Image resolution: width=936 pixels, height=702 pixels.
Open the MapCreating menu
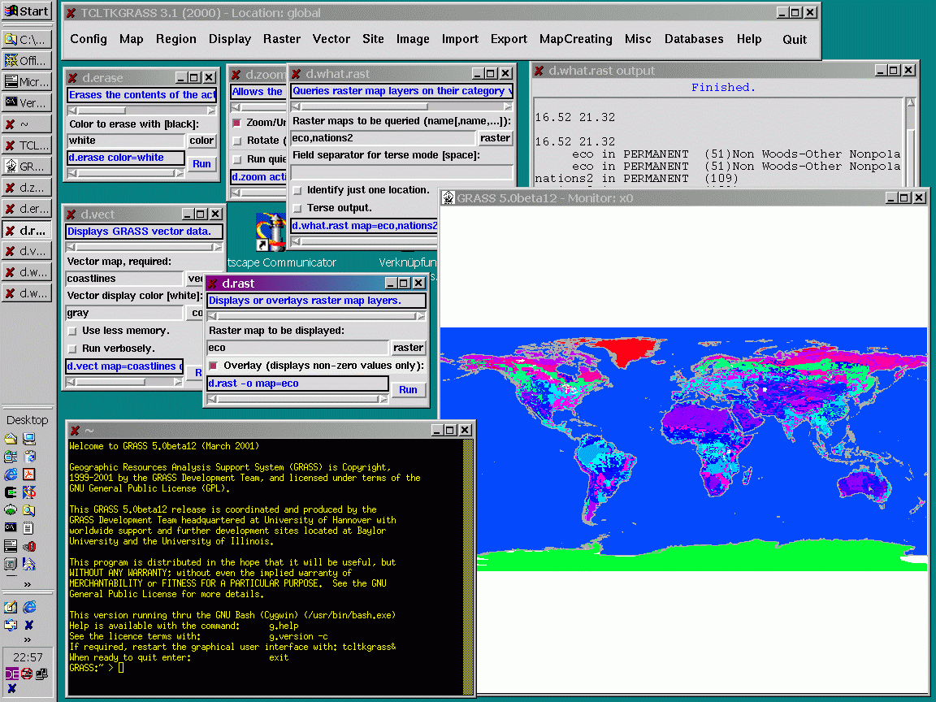coord(575,39)
